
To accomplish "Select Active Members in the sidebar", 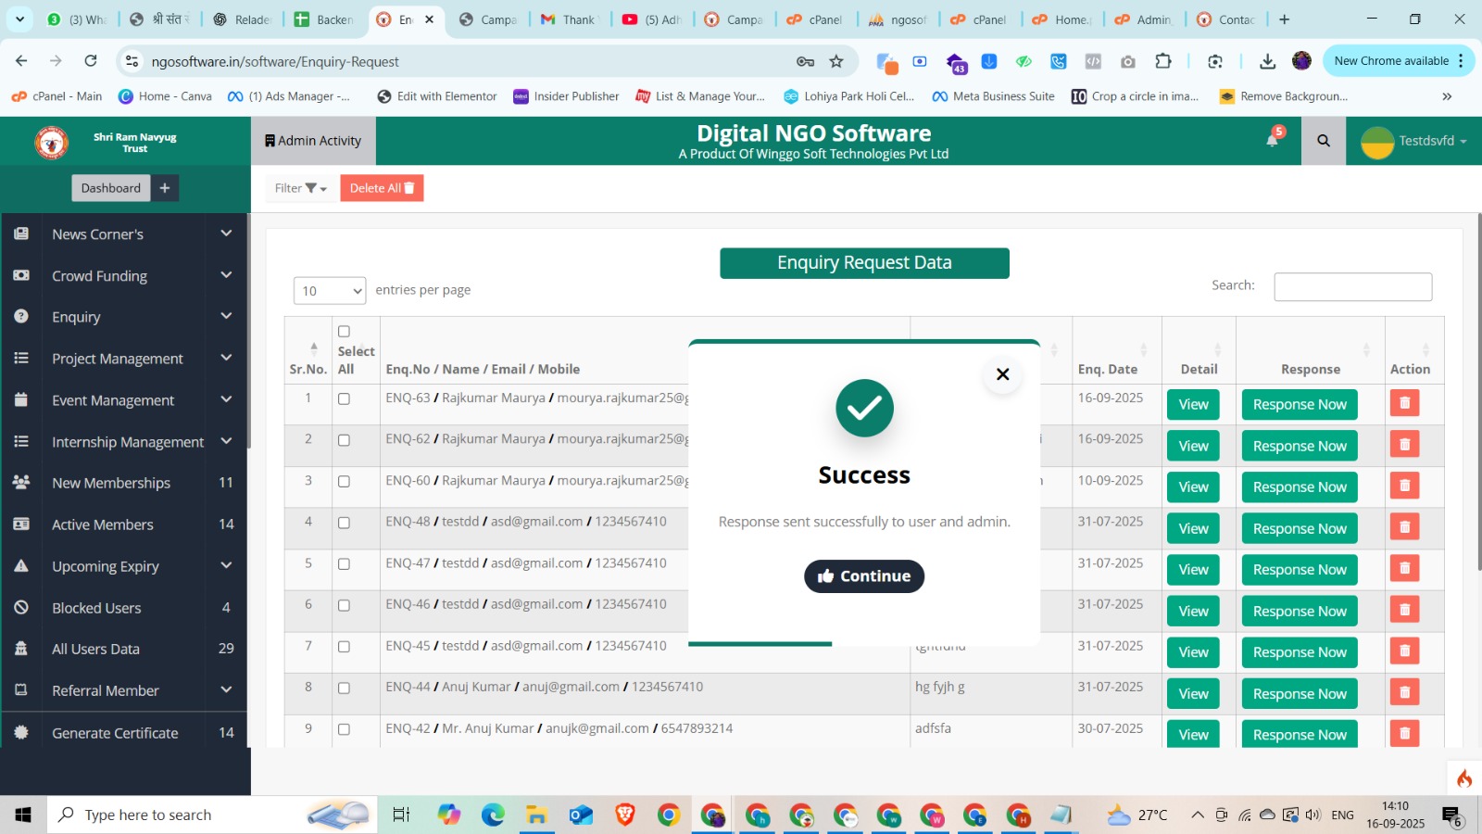I will 103,524.
